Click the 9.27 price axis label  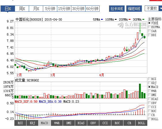coord(10,21)
